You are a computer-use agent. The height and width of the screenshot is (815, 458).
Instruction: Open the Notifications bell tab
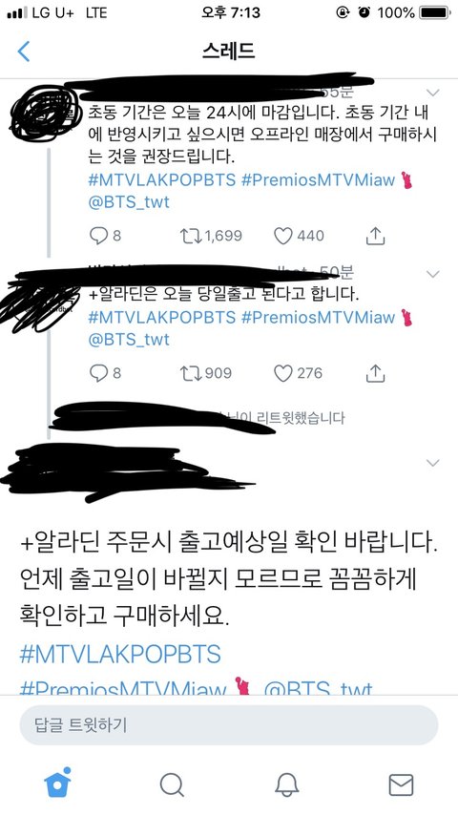(286, 784)
